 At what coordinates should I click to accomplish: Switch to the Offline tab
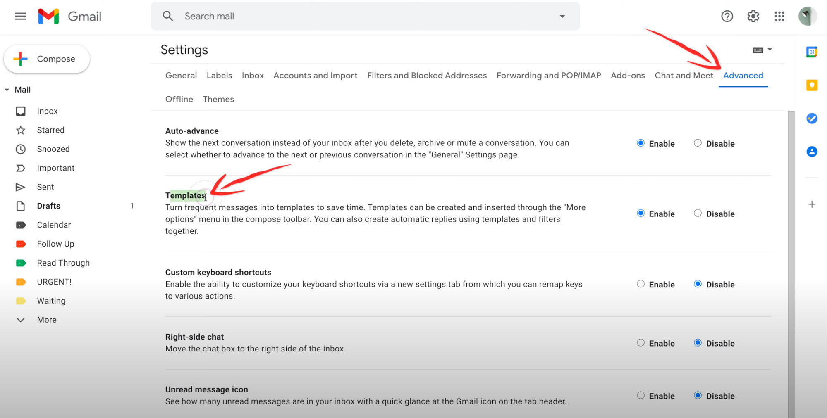click(179, 99)
